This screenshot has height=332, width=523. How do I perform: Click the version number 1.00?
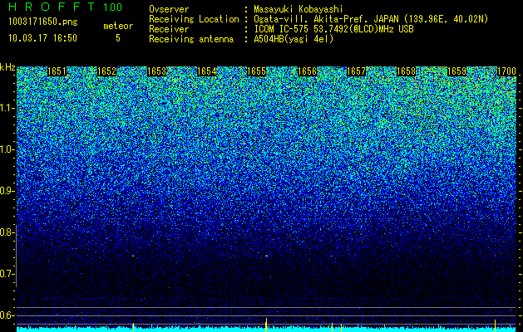pos(112,7)
